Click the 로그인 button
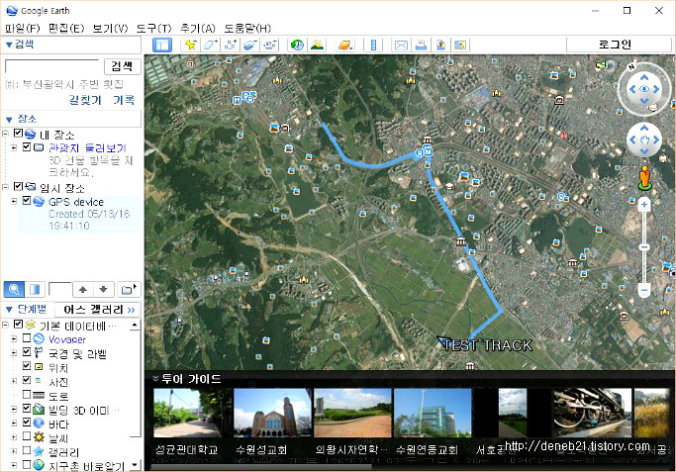The width and height of the screenshot is (676, 472). [619, 45]
